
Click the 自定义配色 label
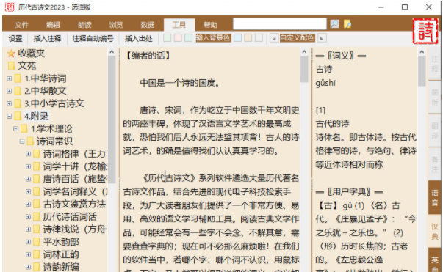click(298, 38)
